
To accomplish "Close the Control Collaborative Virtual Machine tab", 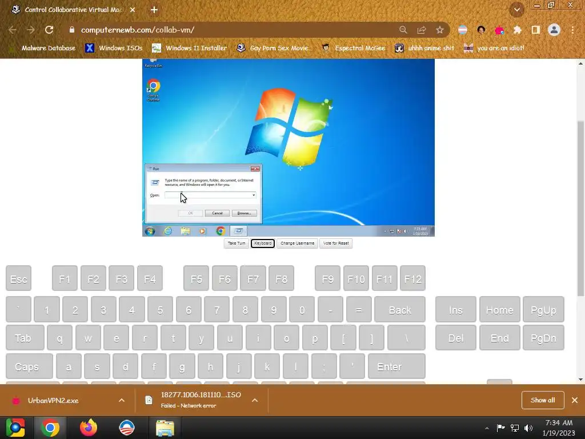I will coord(133,10).
